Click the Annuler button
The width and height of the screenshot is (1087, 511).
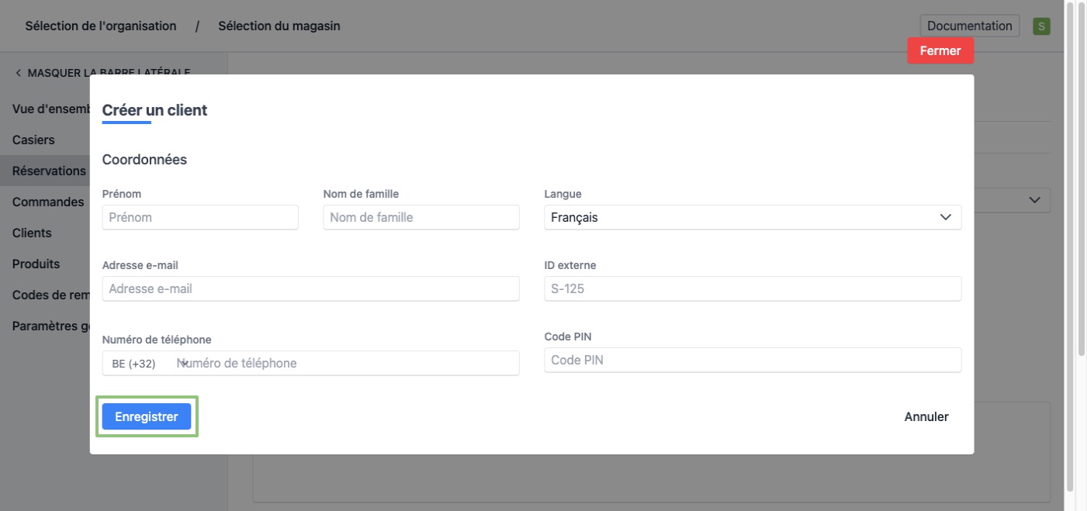click(x=926, y=416)
